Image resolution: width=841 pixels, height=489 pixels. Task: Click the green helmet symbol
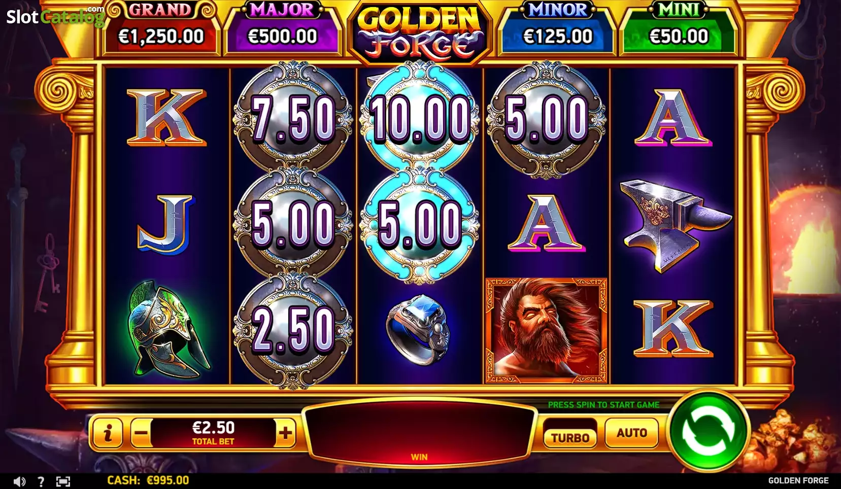(x=168, y=331)
